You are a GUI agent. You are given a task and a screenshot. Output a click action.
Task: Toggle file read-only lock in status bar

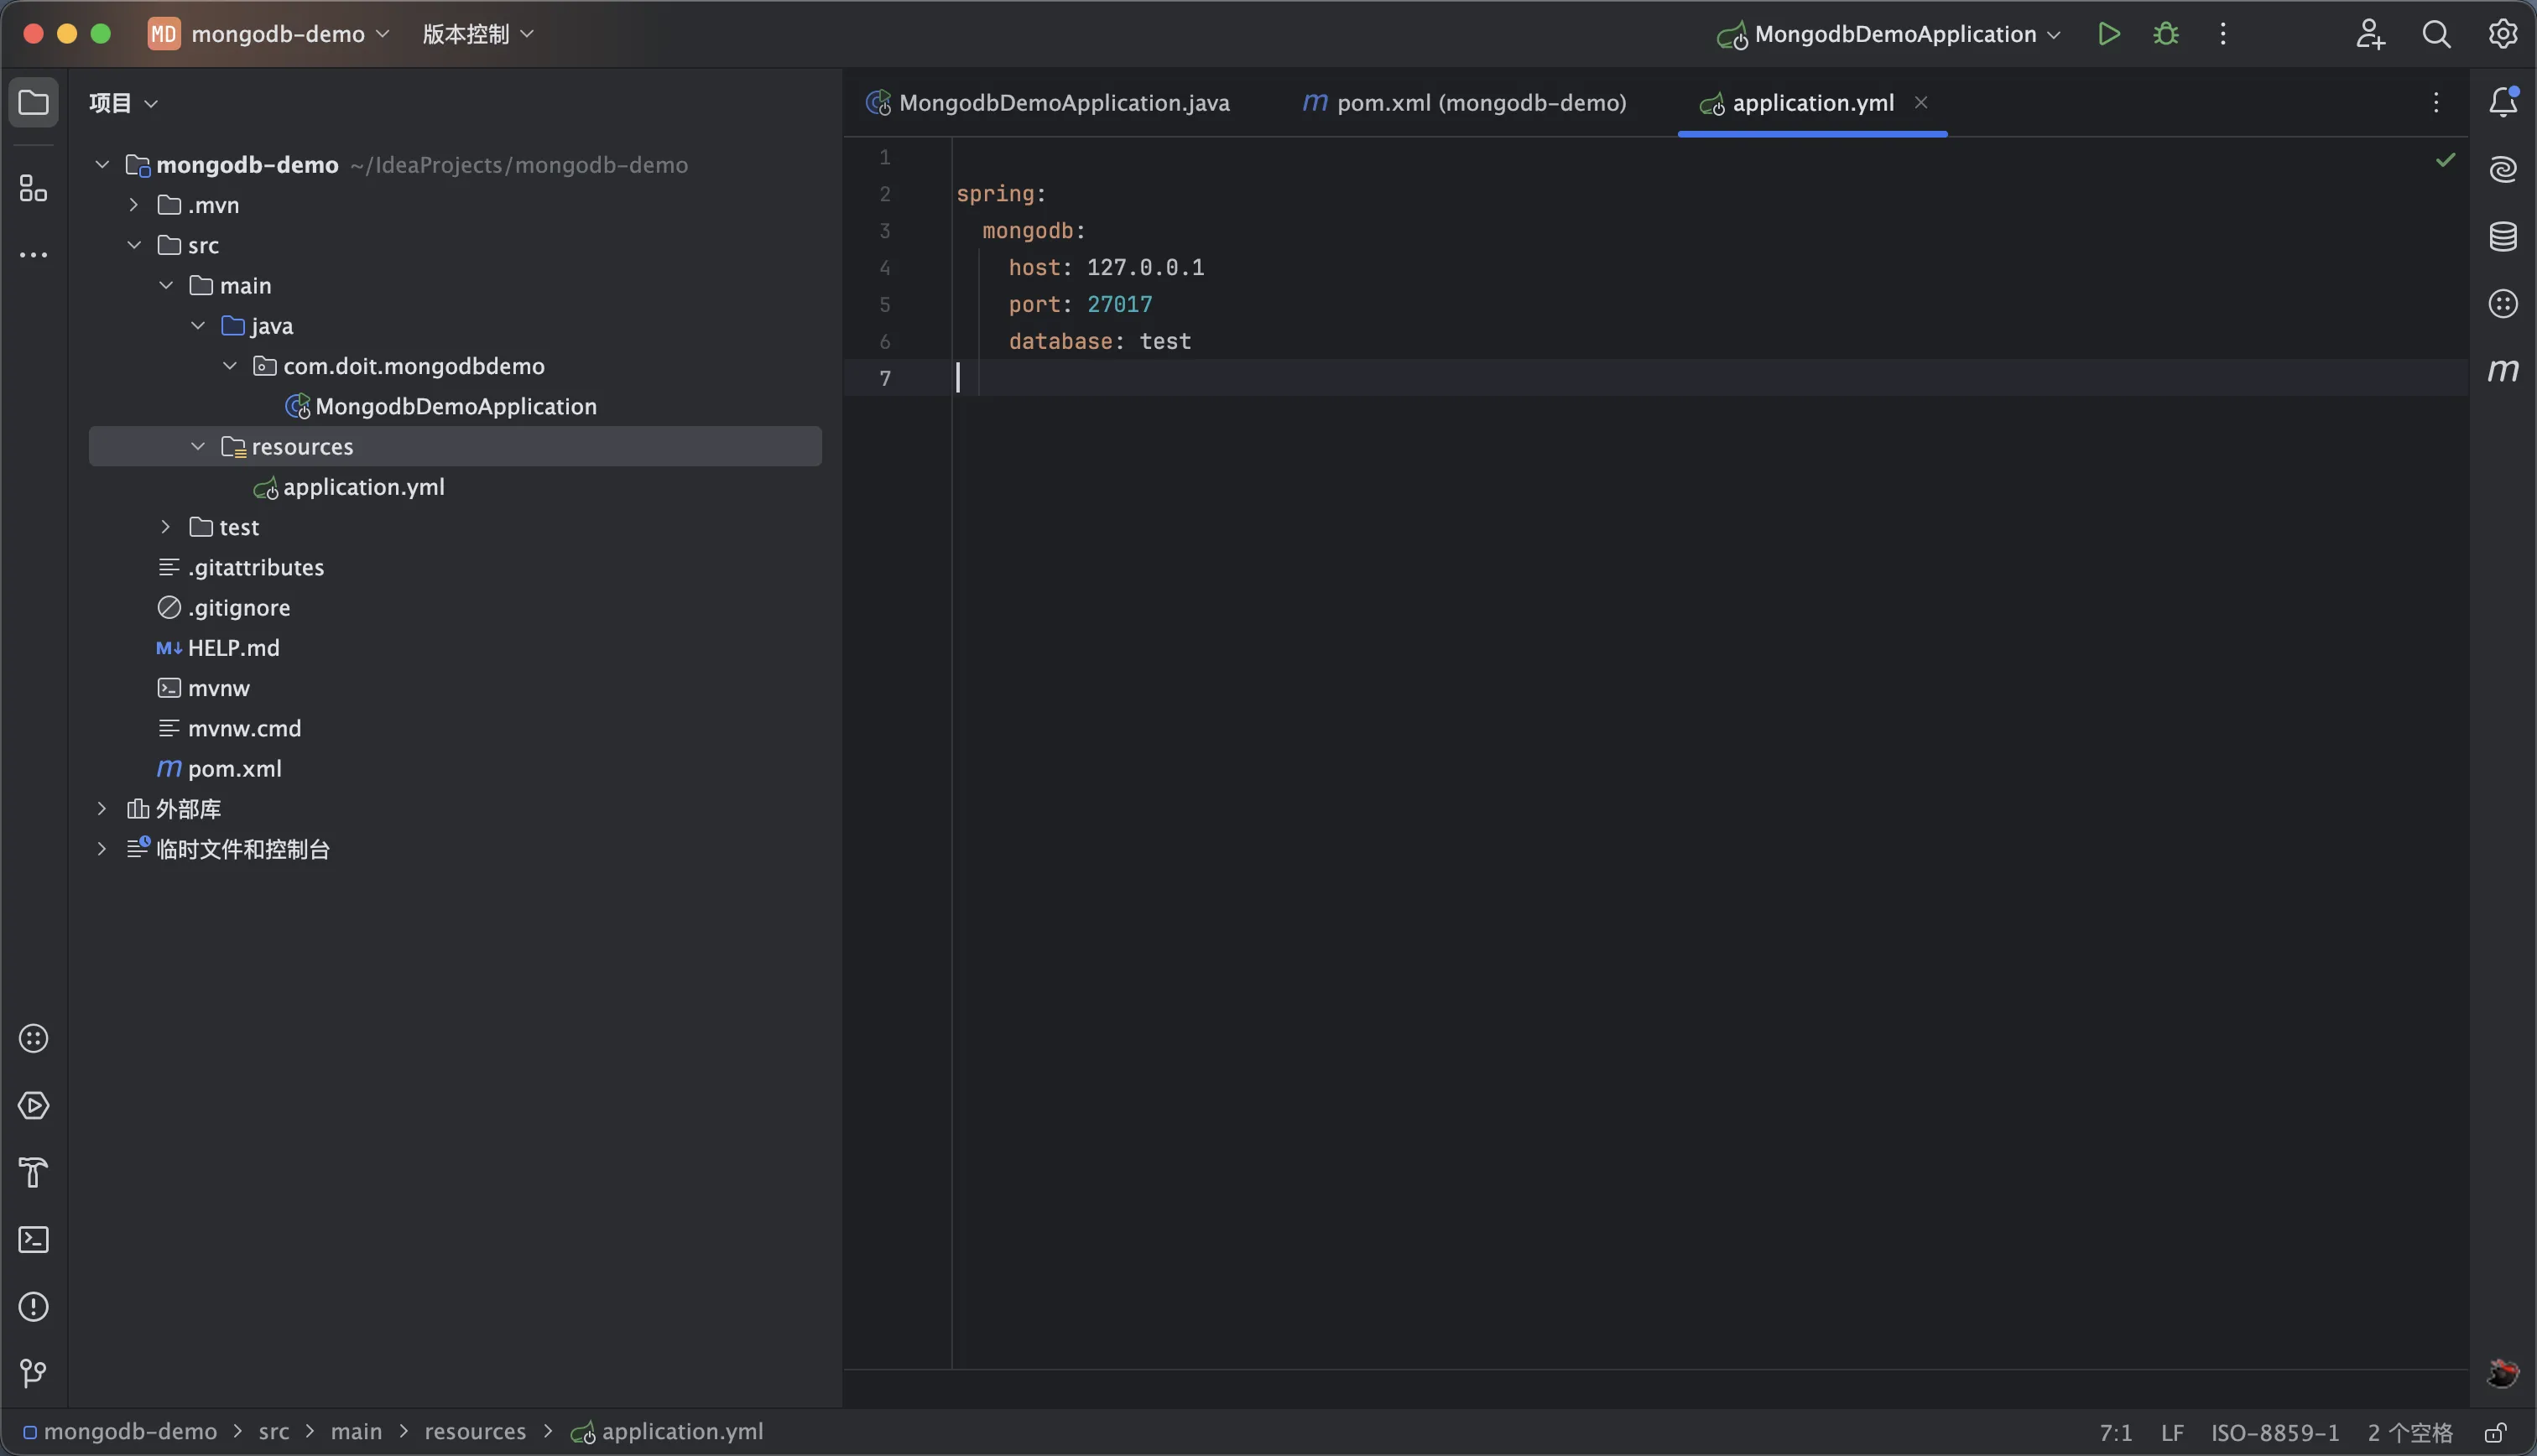(x=2495, y=1433)
